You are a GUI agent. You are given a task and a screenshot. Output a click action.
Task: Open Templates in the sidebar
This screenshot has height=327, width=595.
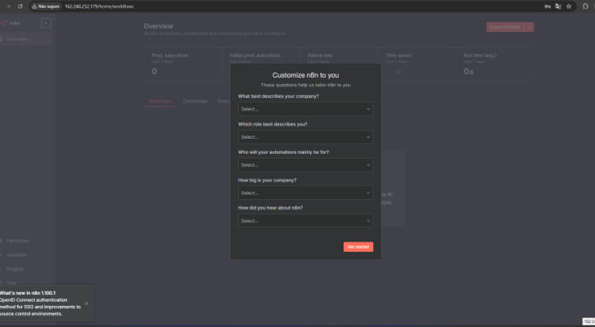pos(17,241)
